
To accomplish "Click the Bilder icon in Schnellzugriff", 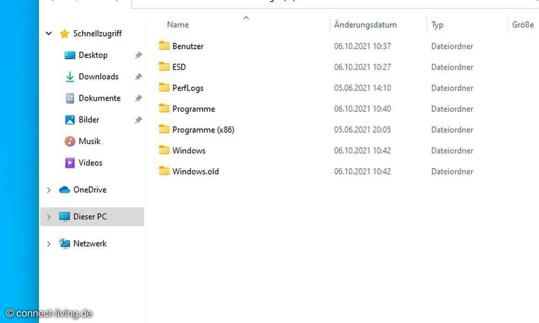I will click(x=69, y=120).
